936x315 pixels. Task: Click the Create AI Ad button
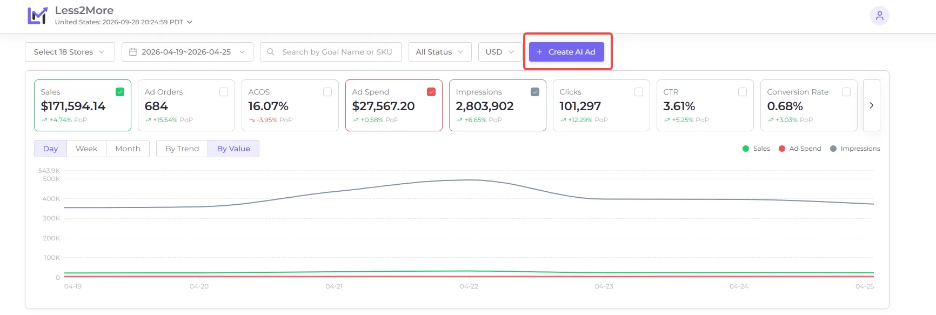tap(566, 52)
